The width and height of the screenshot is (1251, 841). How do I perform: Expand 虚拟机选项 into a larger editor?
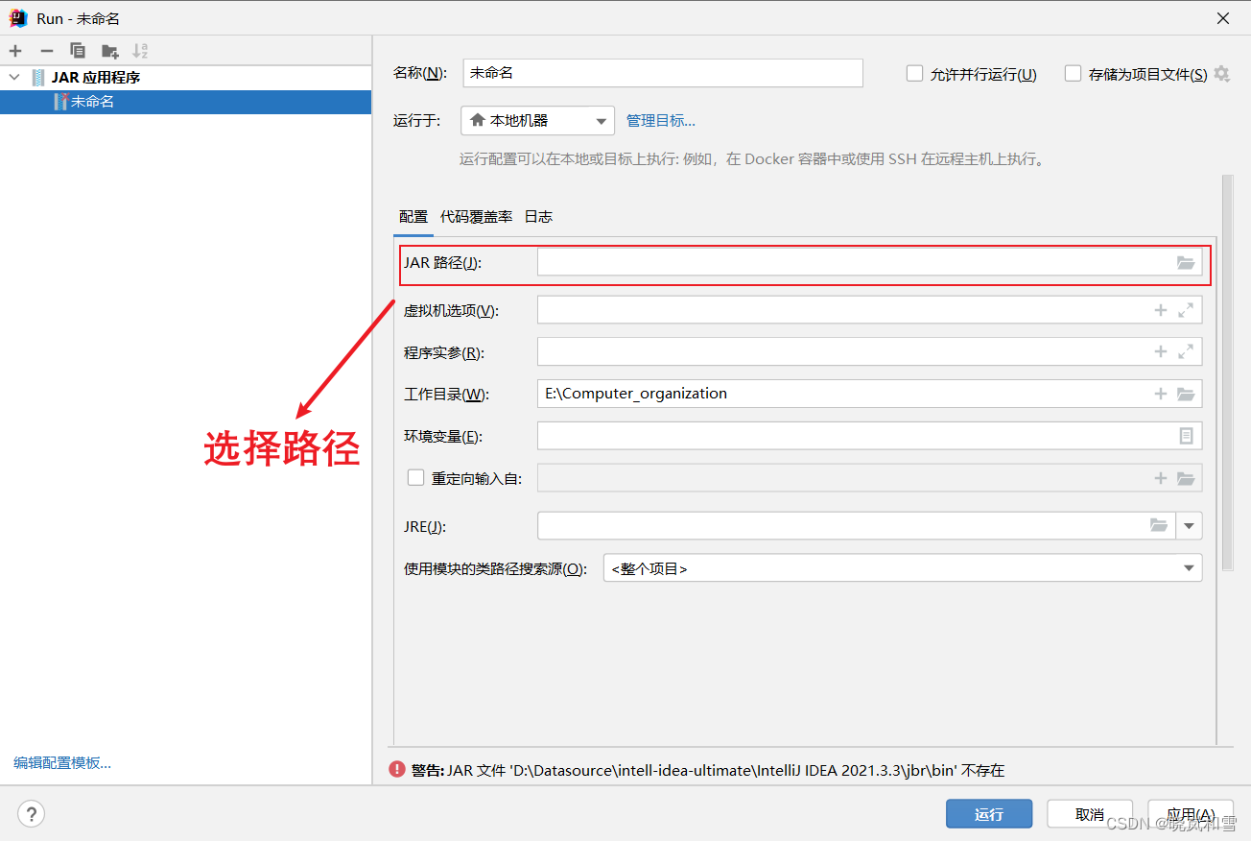1186,309
